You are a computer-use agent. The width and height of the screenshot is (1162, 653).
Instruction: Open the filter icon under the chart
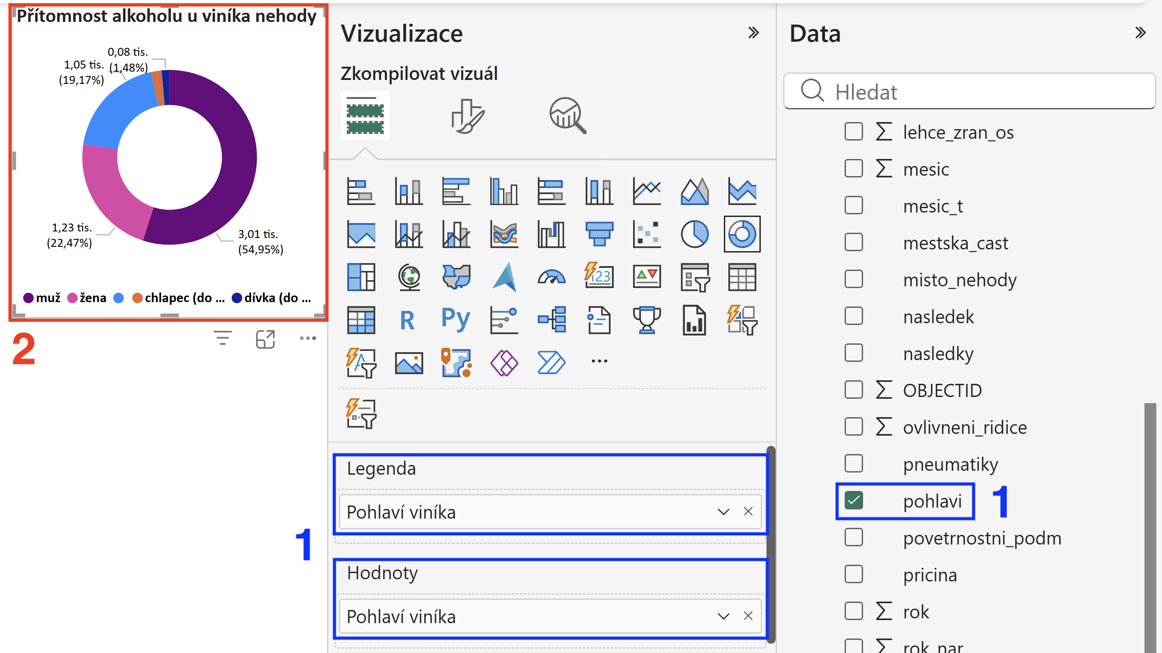(223, 338)
